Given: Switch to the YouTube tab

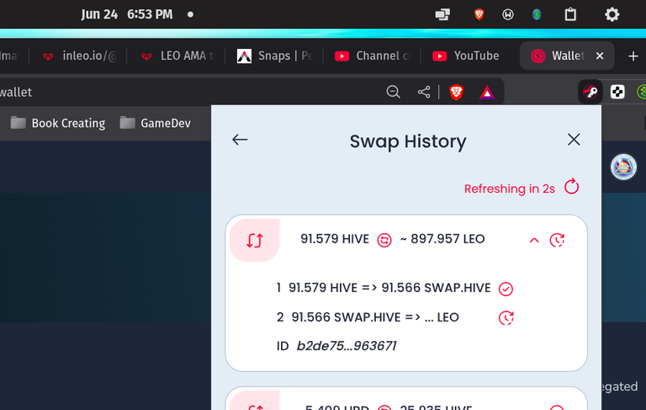Looking at the screenshot, I should [x=467, y=56].
